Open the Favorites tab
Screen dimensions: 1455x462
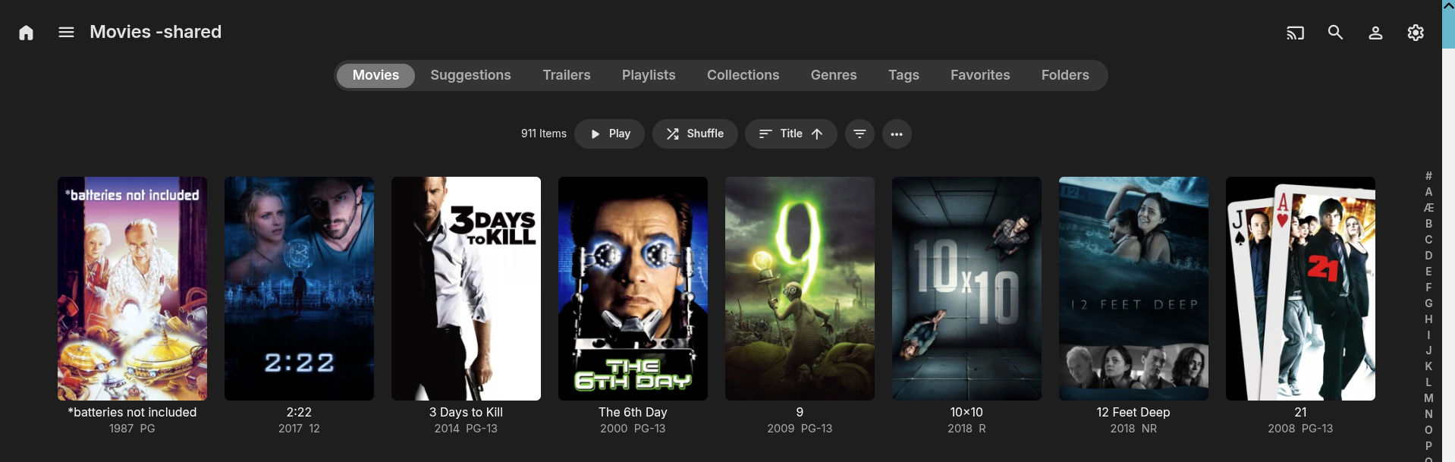[x=980, y=75]
